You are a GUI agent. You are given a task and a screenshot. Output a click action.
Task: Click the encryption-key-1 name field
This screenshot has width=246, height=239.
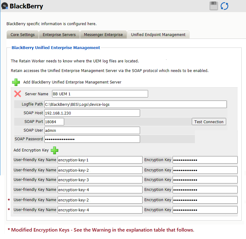coord(100,160)
